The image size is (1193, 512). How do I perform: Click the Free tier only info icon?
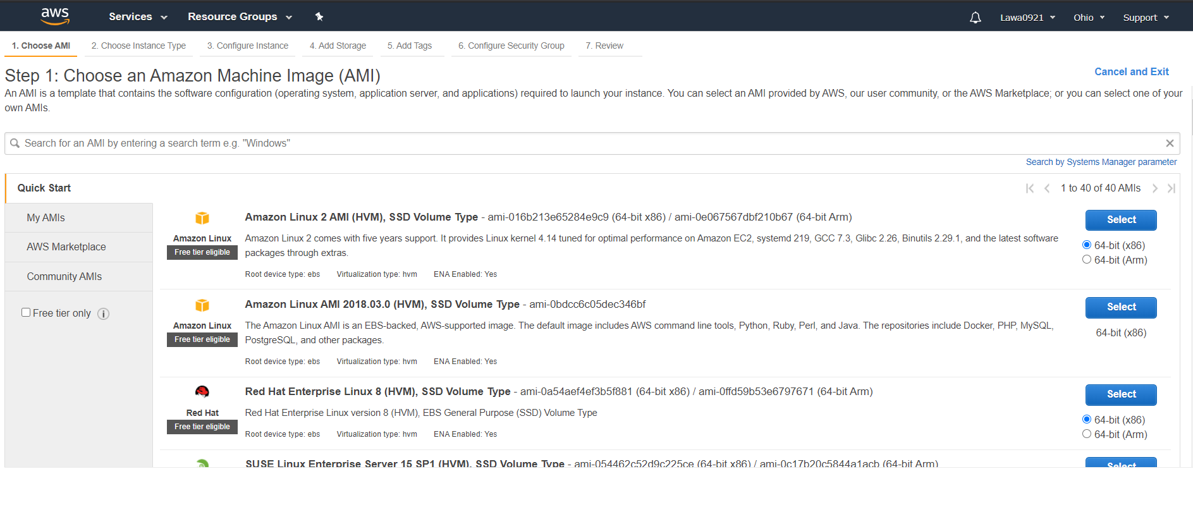(x=104, y=314)
